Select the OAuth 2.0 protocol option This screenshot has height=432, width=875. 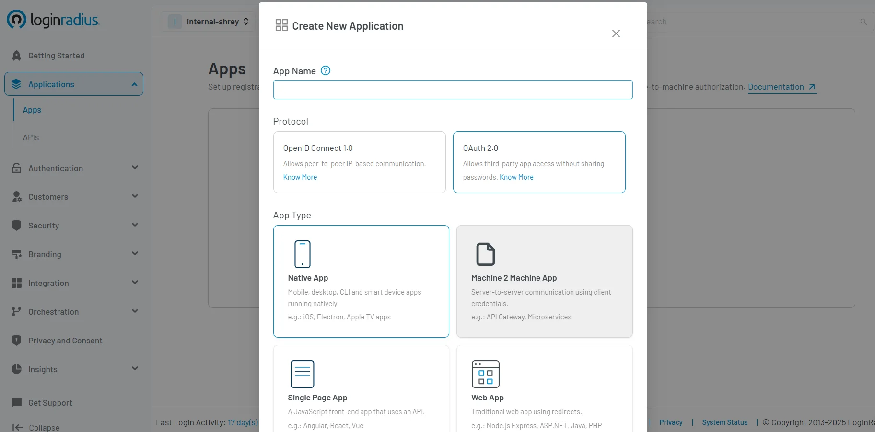pyautogui.click(x=539, y=162)
